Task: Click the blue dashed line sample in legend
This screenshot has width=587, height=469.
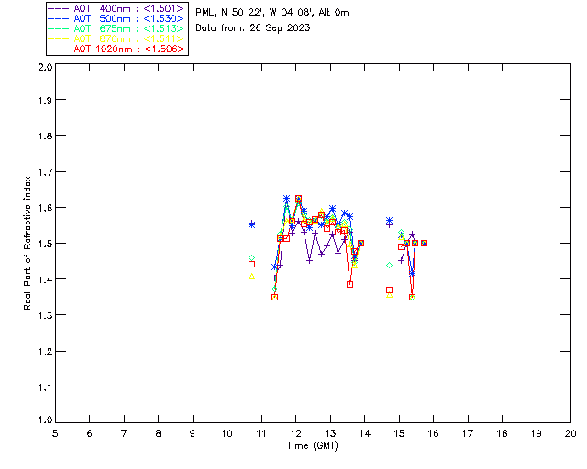Action: point(59,18)
